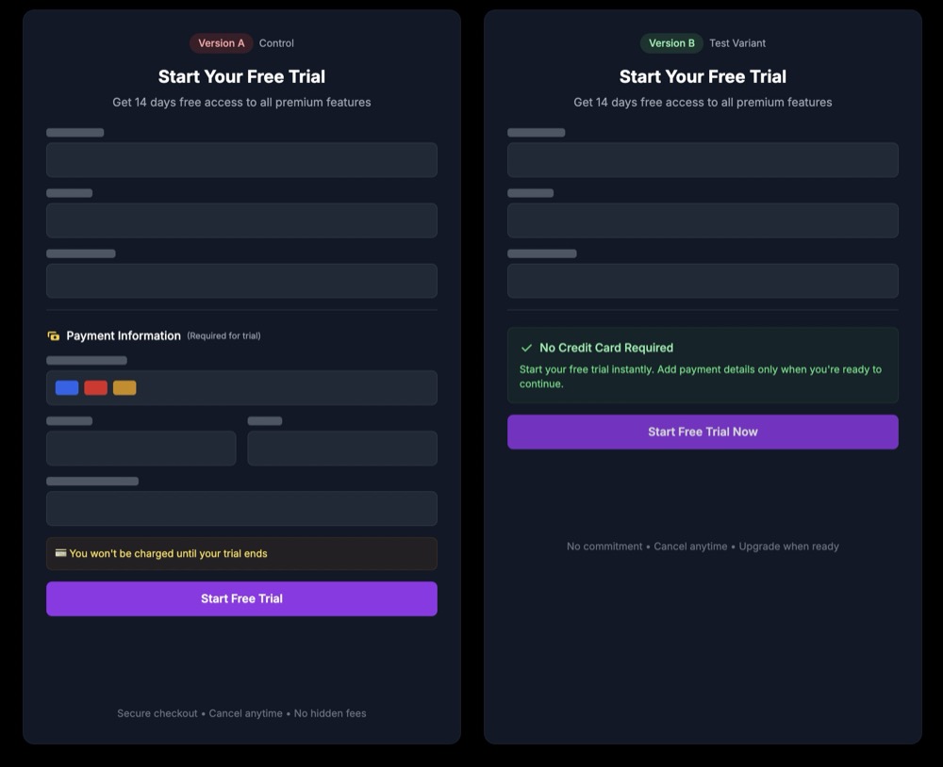Focus the first input field in Version B
This screenshot has width=943, height=767.
703,160
